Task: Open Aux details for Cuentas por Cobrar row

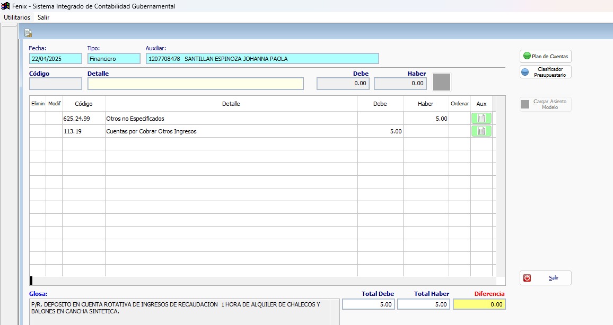Action: click(x=481, y=131)
